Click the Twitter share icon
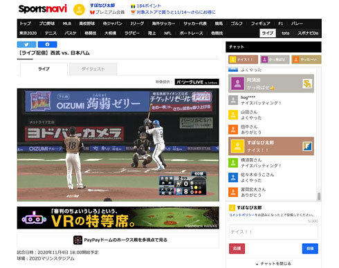 (x=26, y=44)
